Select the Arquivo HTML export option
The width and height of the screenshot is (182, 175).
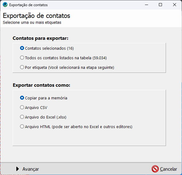point(76,127)
